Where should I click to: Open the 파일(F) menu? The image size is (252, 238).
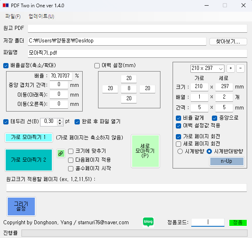(x=13, y=16)
